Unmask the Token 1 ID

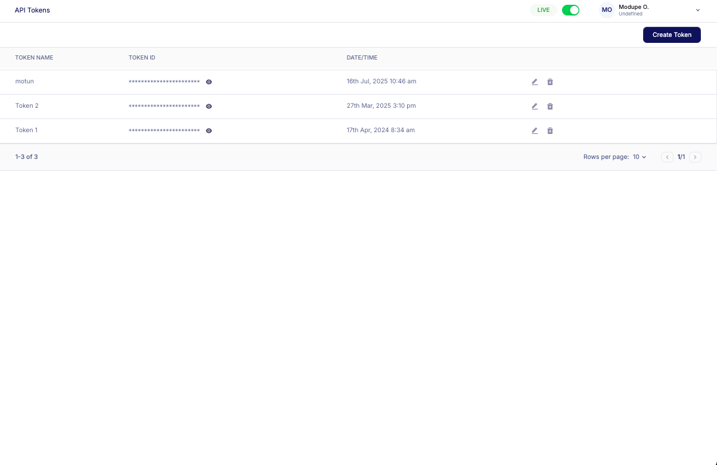pyautogui.click(x=209, y=131)
